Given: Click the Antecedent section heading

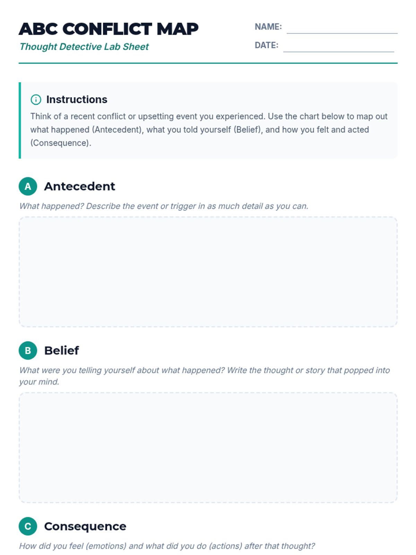Looking at the screenshot, I should [79, 186].
